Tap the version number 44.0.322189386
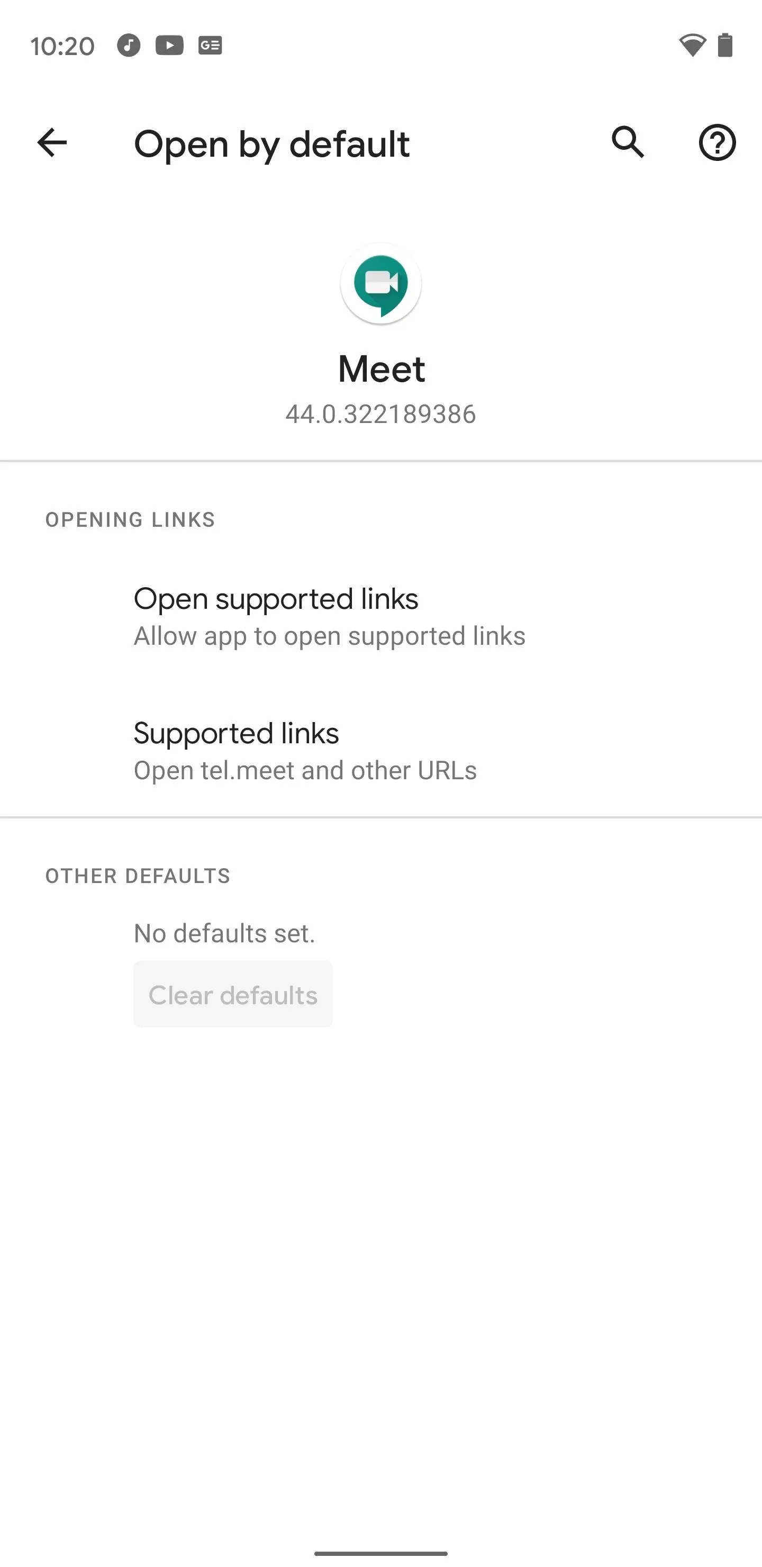This screenshot has height=1567, width=762. [380, 415]
